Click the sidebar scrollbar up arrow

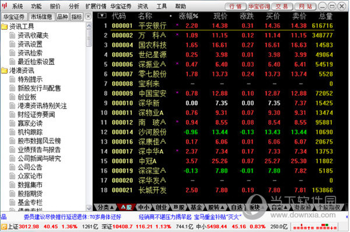pos(89,26)
